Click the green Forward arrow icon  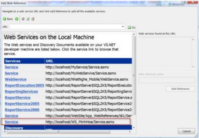coord(17,19)
